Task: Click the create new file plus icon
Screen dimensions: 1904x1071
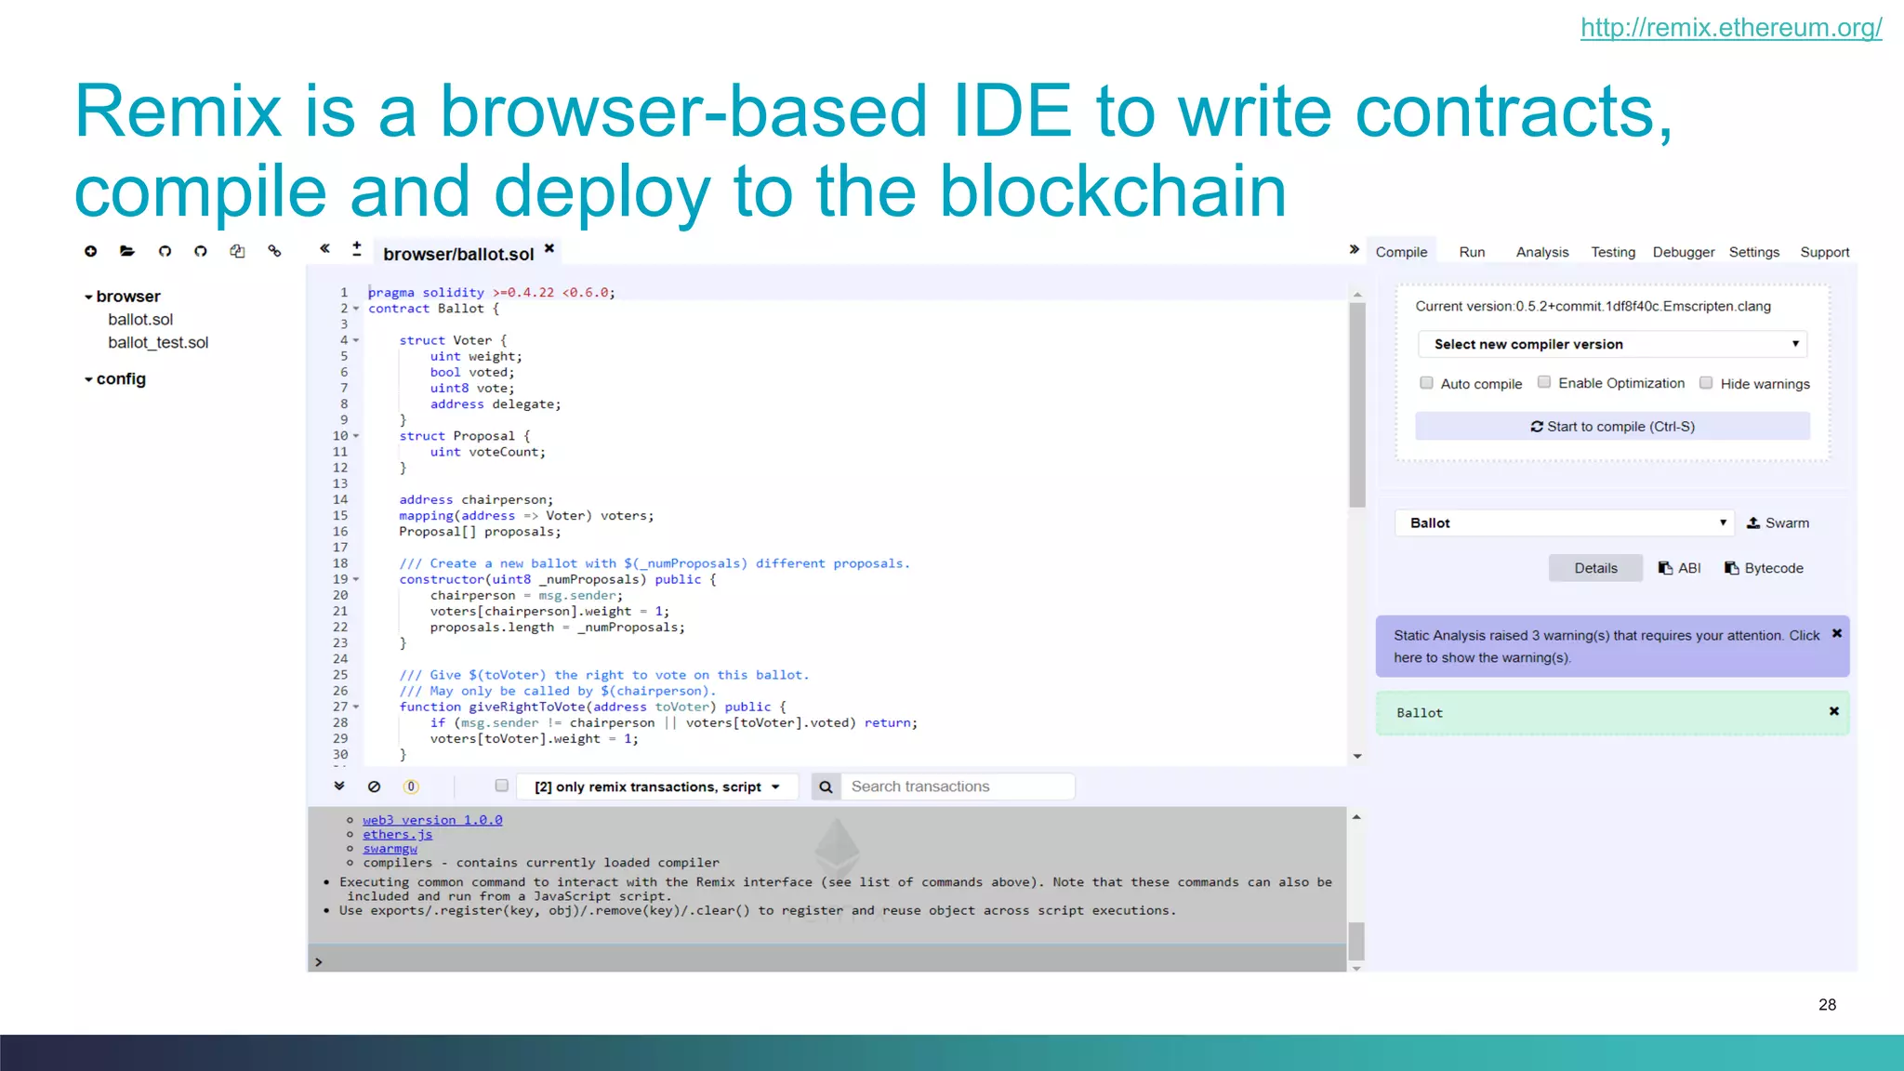Action: (x=90, y=251)
